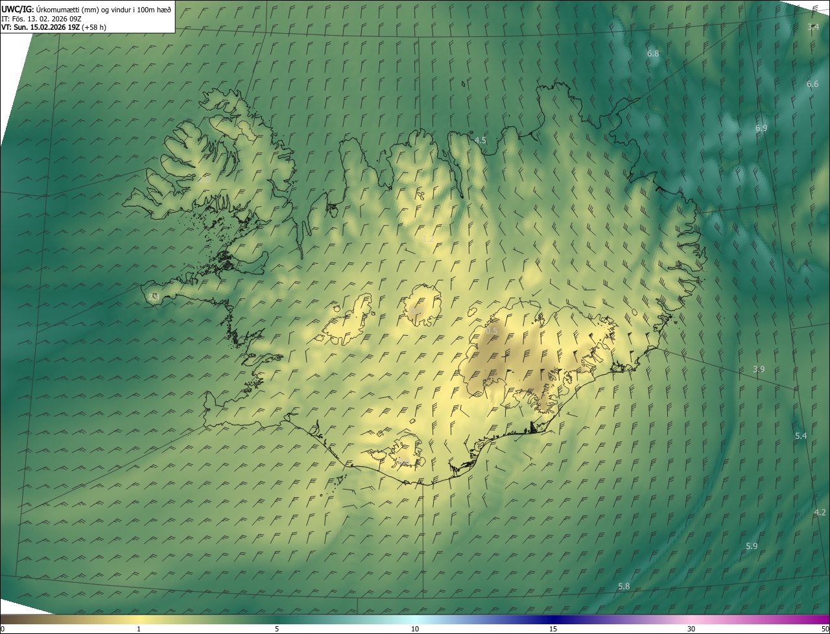Click the '0' tick on the color scale

pyautogui.click(x=3, y=629)
